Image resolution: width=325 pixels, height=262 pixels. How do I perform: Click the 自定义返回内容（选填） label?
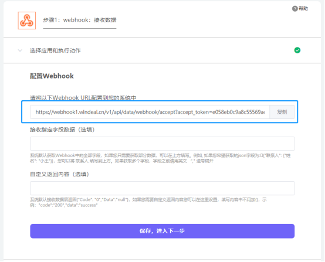click(60, 174)
